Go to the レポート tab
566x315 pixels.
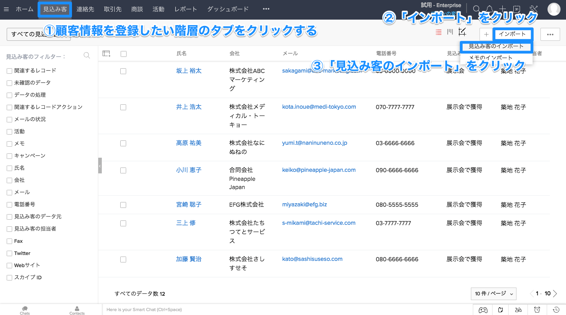(x=186, y=9)
